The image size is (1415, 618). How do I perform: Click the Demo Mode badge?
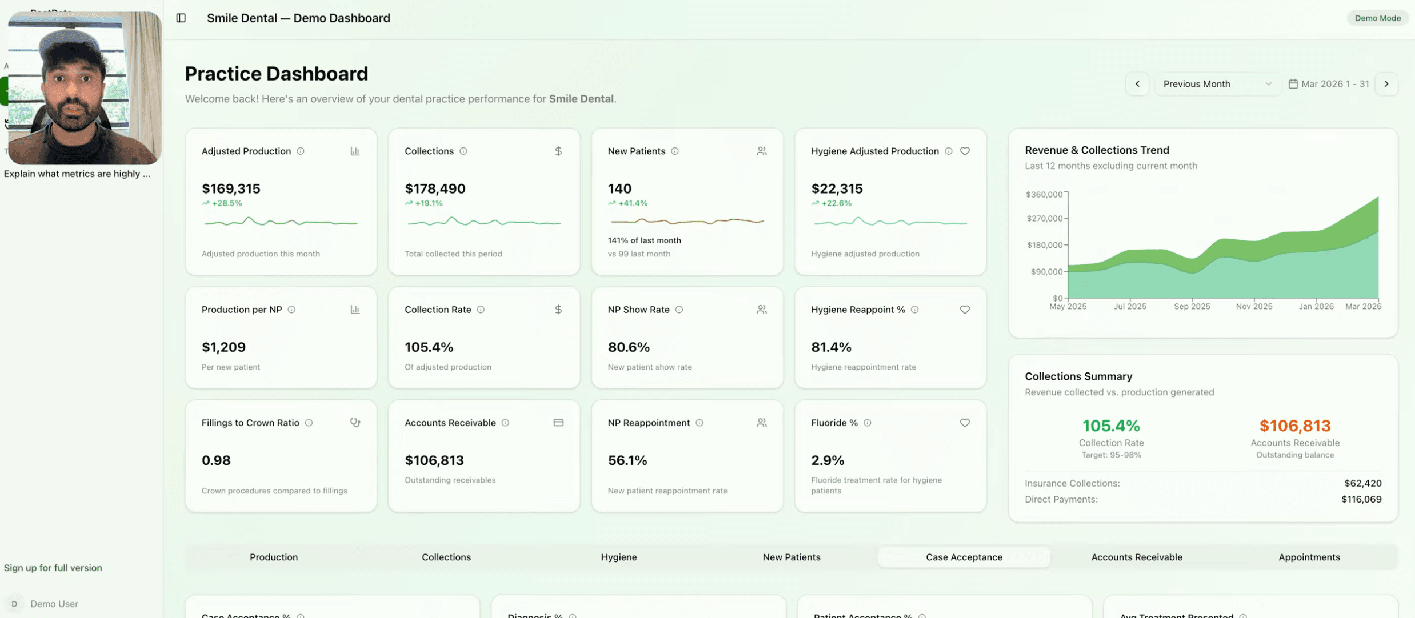coord(1377,18)
